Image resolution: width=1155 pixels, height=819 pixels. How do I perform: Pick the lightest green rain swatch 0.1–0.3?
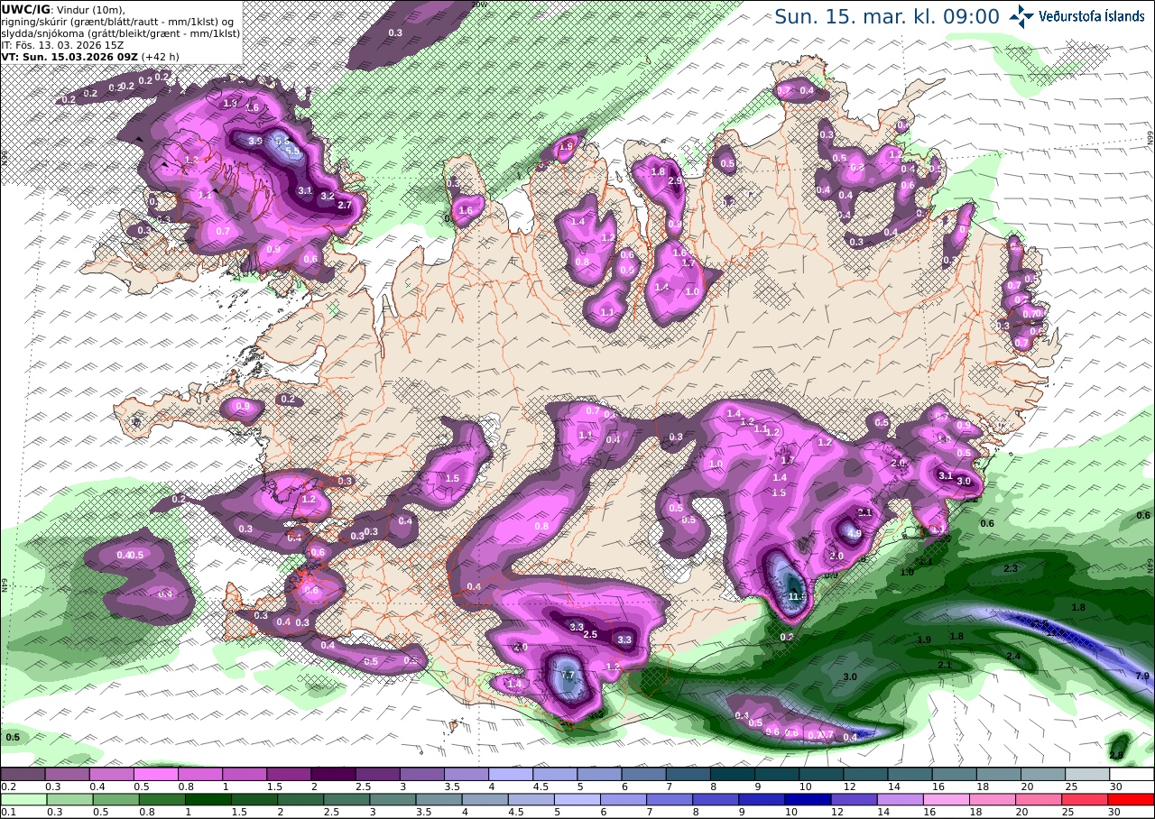point(23,799)
